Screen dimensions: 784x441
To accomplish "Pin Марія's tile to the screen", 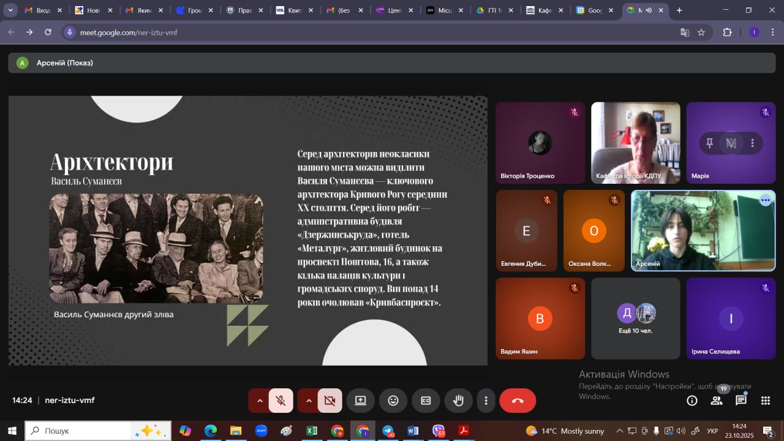I will pyautogui.click(x=709, y=143).
